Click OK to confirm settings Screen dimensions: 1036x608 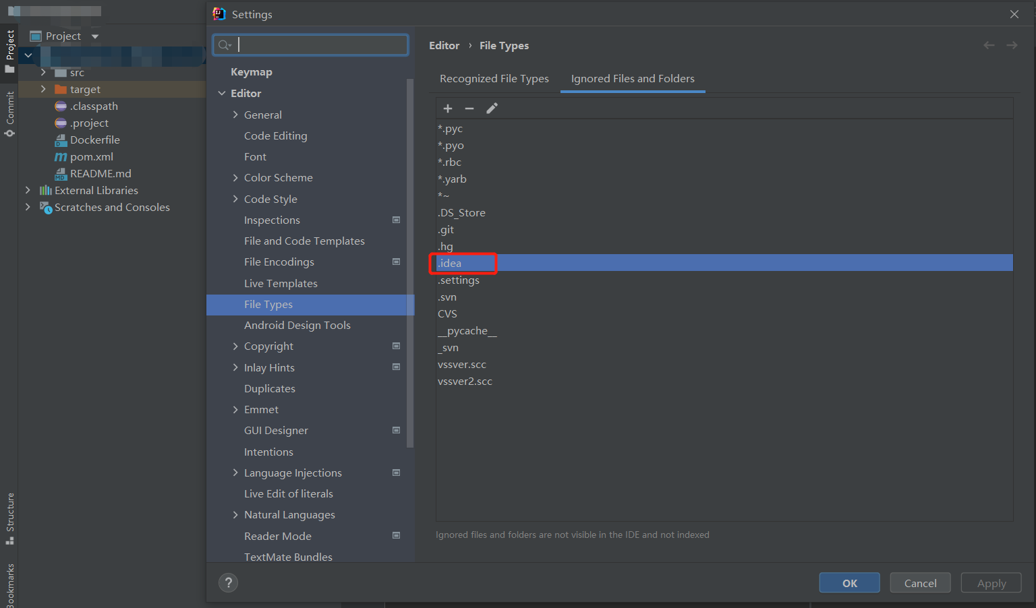(850, 583)
